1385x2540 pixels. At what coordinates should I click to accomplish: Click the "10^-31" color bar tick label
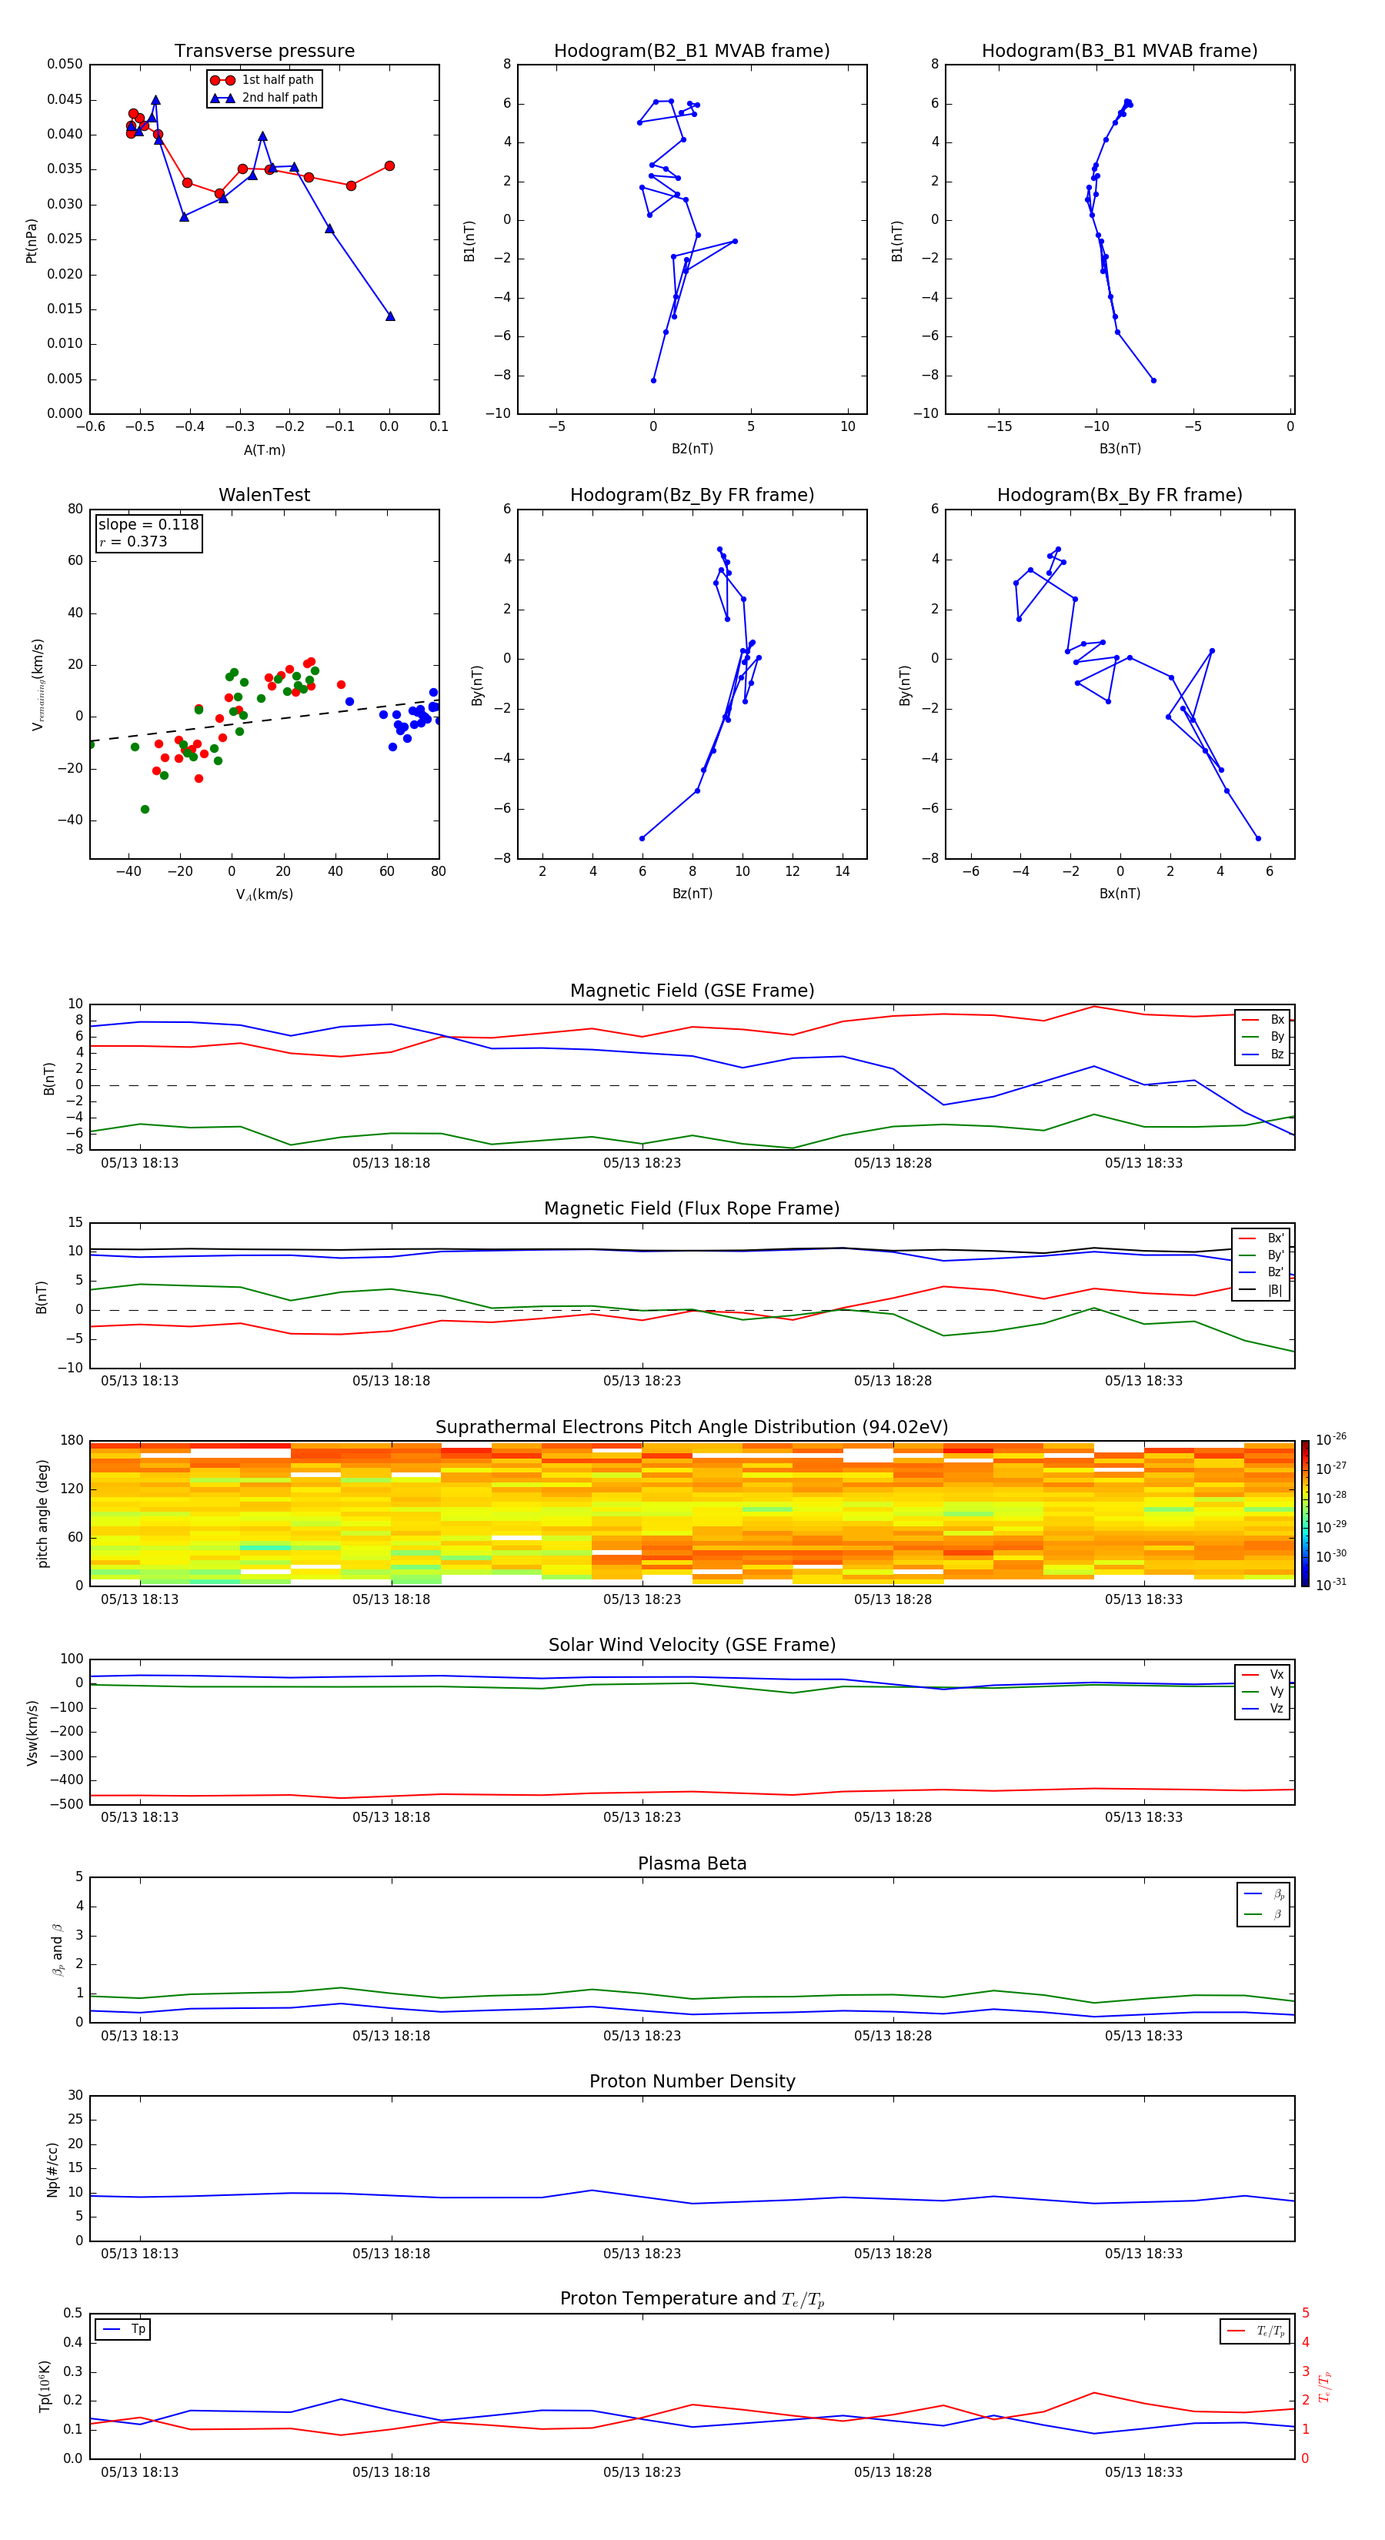coord(1331,1585)
